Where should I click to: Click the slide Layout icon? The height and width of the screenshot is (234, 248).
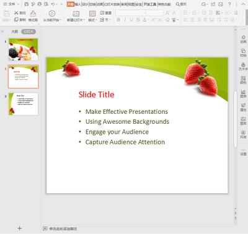coord(92,14)
